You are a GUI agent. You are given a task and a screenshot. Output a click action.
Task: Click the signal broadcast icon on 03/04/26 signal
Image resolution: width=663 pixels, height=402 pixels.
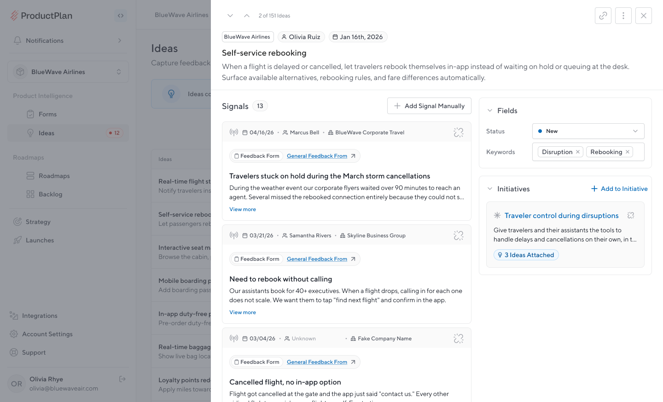[234, 339]
